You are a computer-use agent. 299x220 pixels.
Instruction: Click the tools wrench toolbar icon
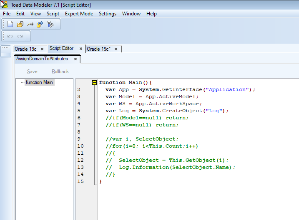(50, 24)
